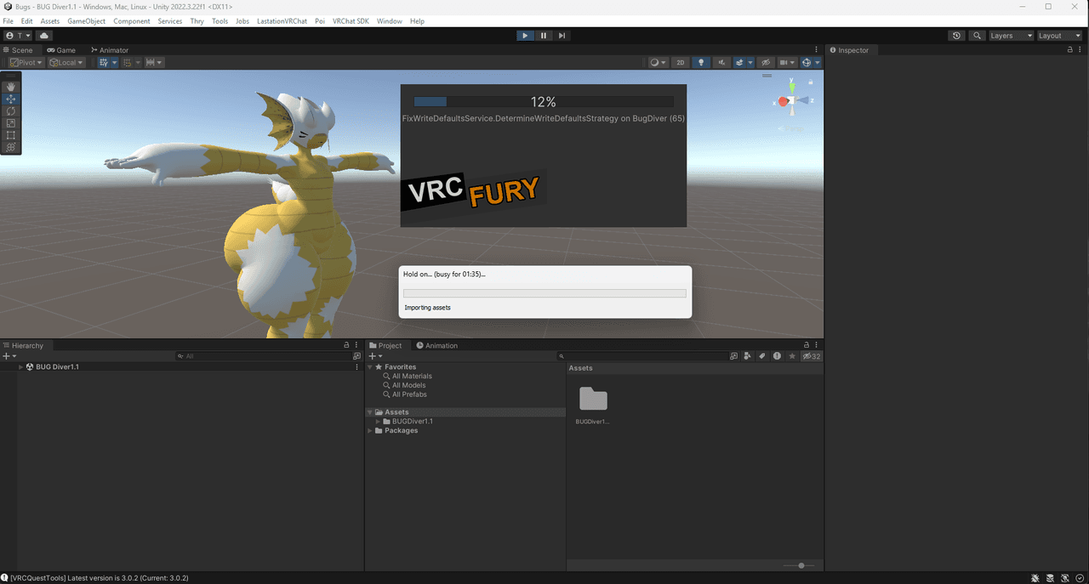Open the Pivot handle position dropdown
Screen dimensions: 1089x584
(26, 62)
